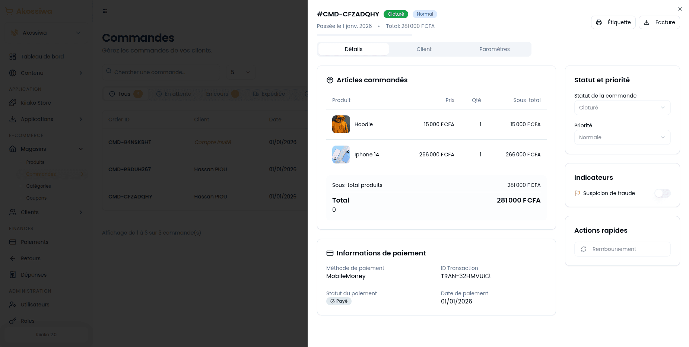Click the Order ID column header
This screenshot has width=689, height=347.
point(119,120)
